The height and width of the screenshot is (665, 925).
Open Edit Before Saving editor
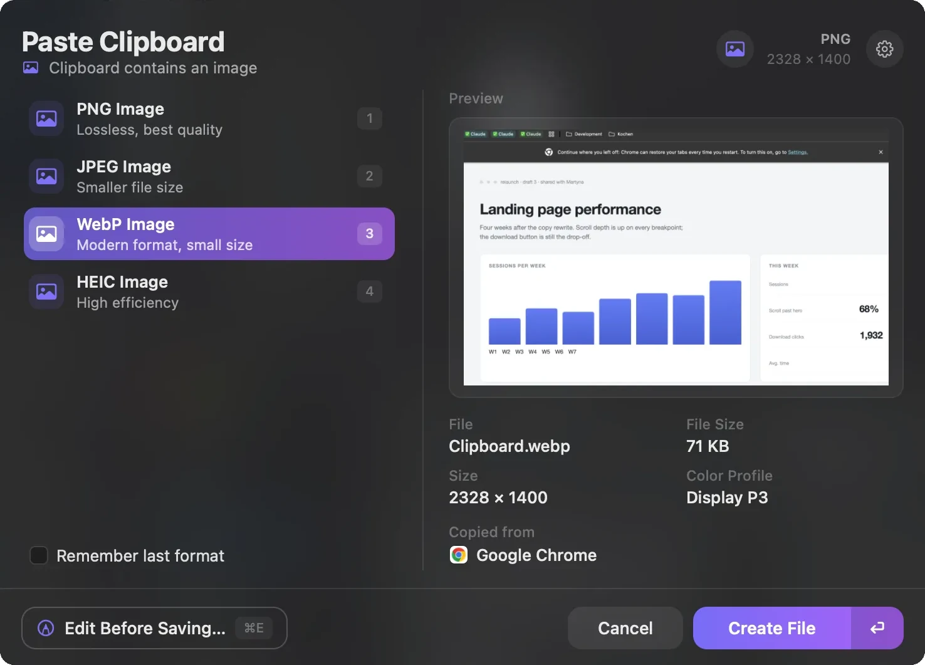tap(154, 628)
